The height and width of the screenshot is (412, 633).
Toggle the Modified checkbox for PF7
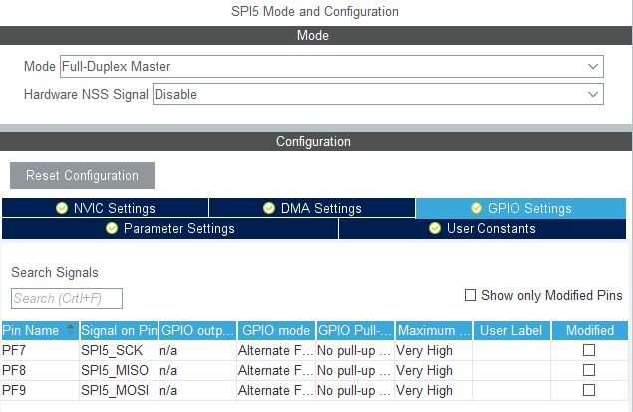tap(589, 351)
